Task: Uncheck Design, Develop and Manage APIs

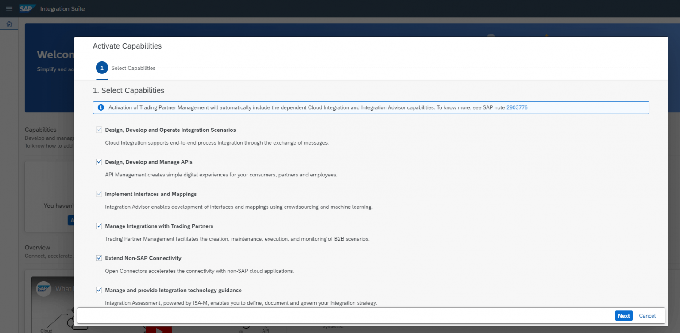Action: 99,161
